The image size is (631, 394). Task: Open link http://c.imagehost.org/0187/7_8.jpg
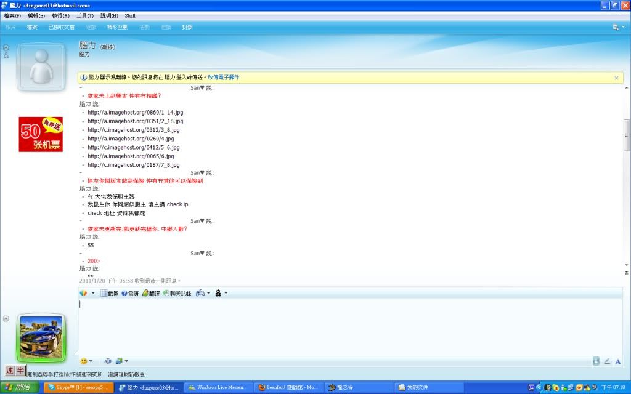click(134, 165)
